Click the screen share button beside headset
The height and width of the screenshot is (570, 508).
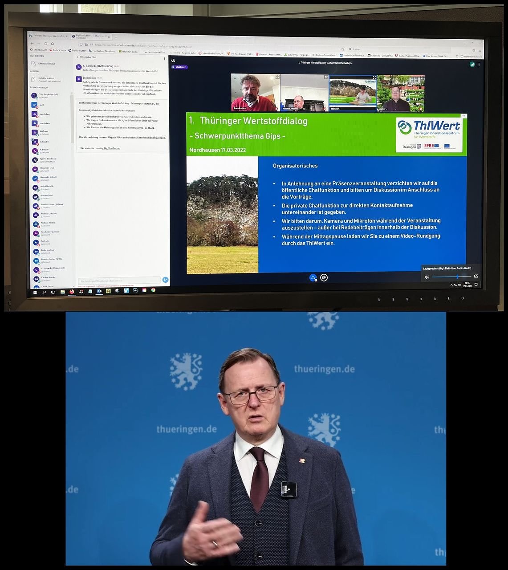(x=324, y=277)
